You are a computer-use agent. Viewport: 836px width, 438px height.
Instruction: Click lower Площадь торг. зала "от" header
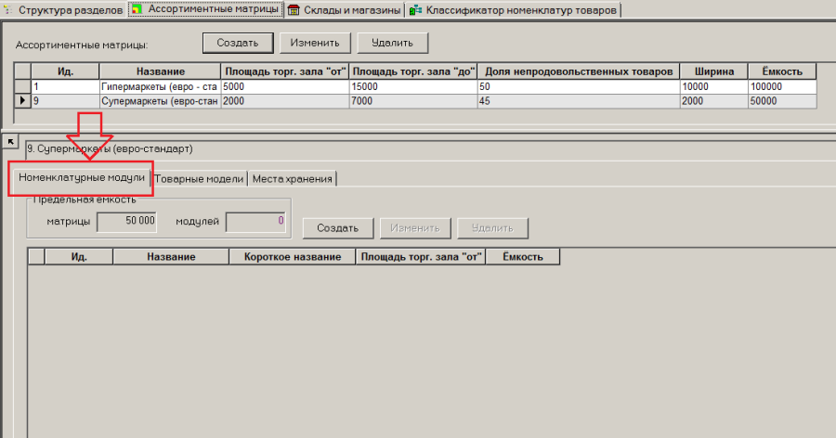coord(421,257)
